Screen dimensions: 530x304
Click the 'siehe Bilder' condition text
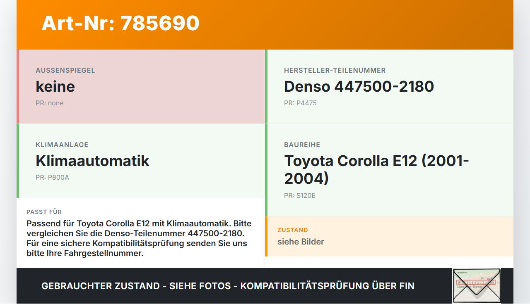click(301, 242)
